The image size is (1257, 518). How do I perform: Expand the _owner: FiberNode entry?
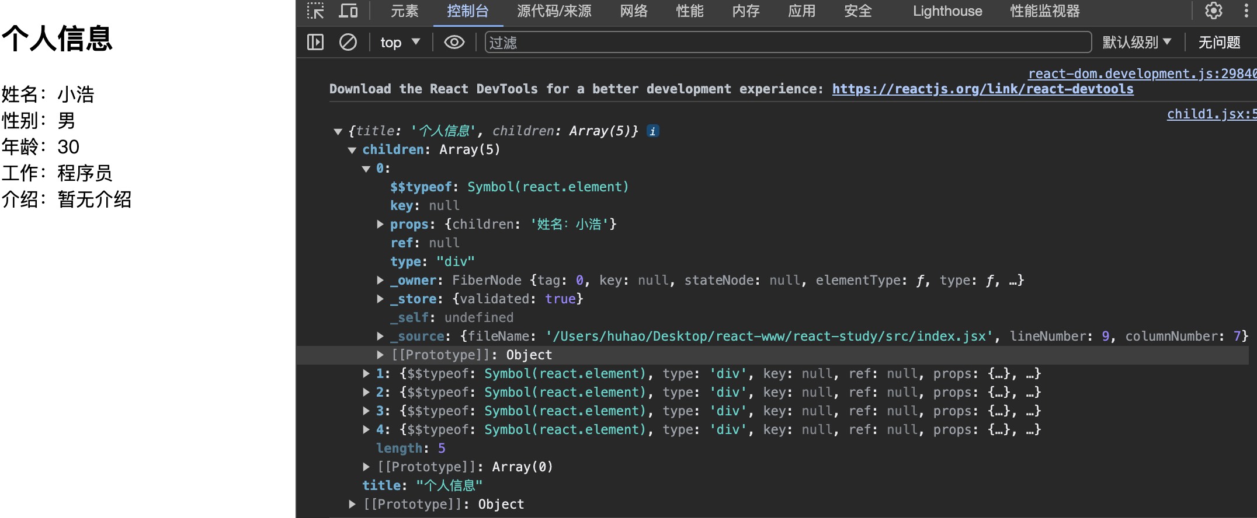point(380,280)
